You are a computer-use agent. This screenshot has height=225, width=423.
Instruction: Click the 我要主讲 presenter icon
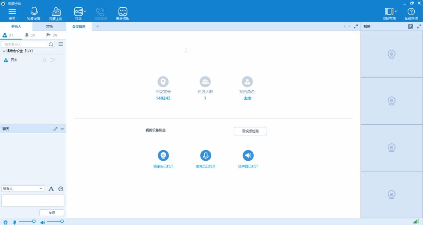[56, 11]
